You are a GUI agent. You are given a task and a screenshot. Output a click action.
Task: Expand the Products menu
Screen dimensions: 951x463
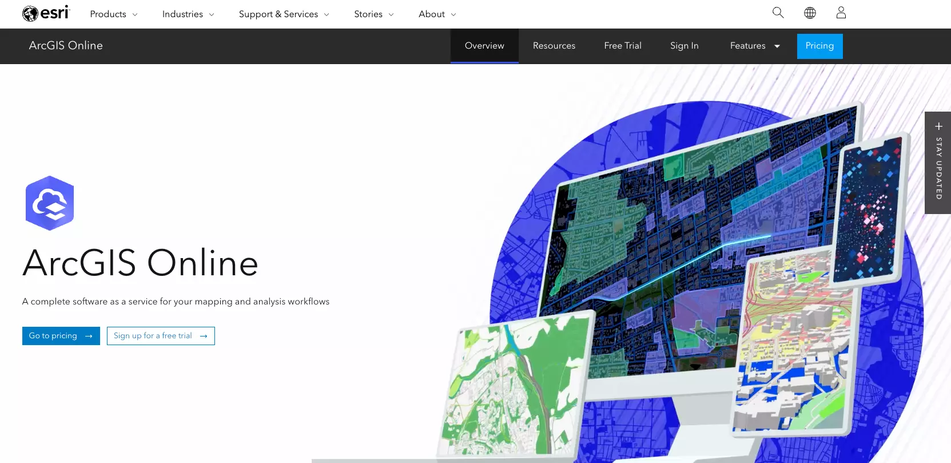(x=114, y=14)
